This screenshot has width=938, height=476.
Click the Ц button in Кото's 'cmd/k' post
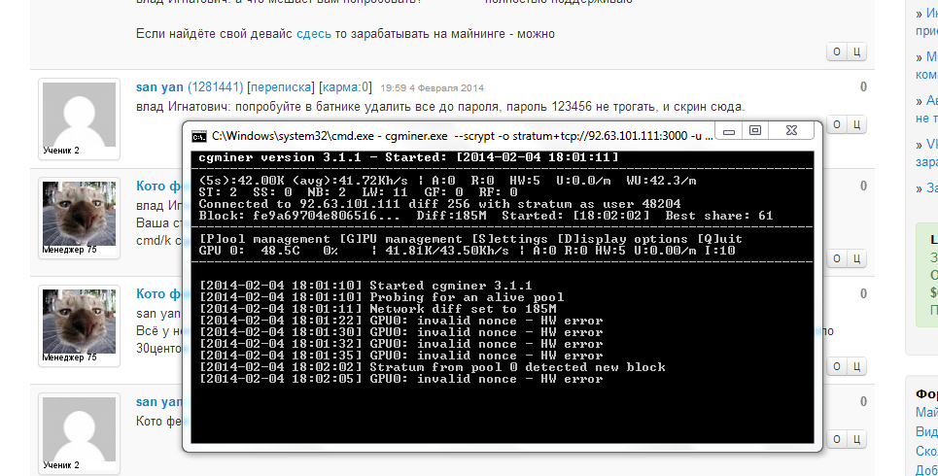click(856, 258)
